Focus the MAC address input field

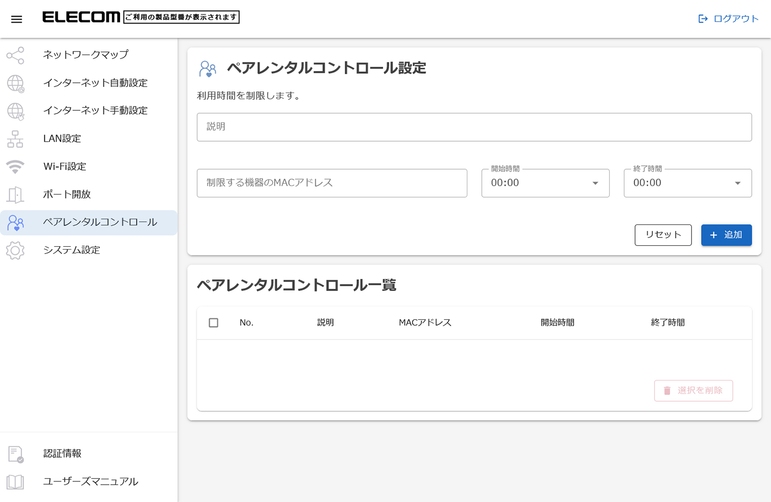(x=332, y=183)
